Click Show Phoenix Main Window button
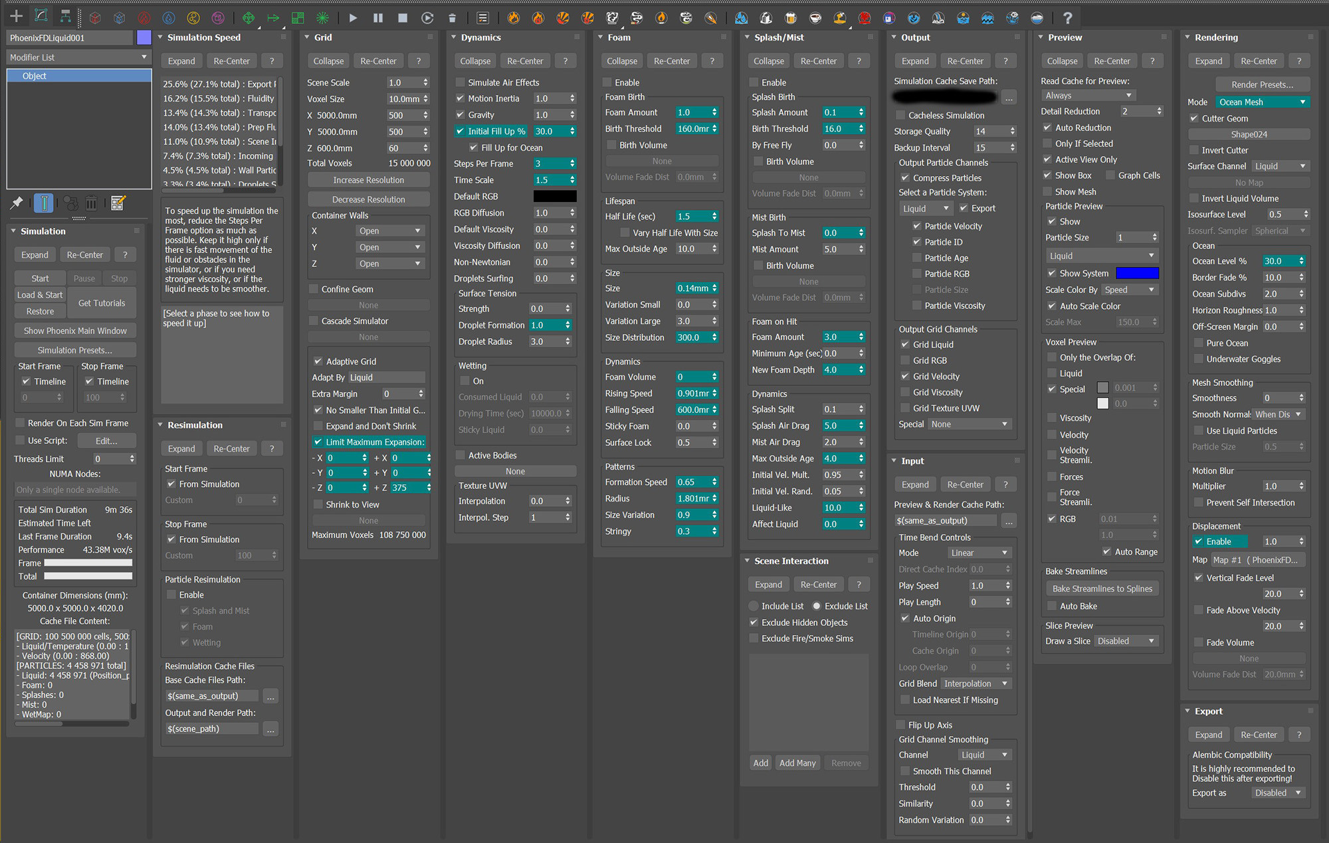The height and width of the screenshot is (843, 1329). [75, 331]
